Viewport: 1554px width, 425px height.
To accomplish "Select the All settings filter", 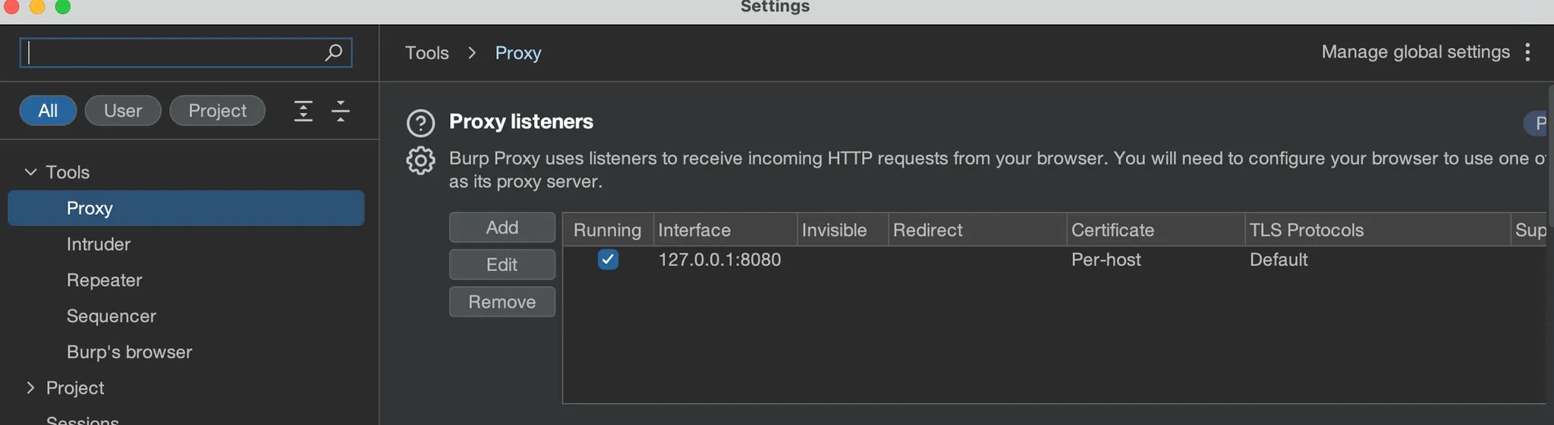I will (48, 111).
